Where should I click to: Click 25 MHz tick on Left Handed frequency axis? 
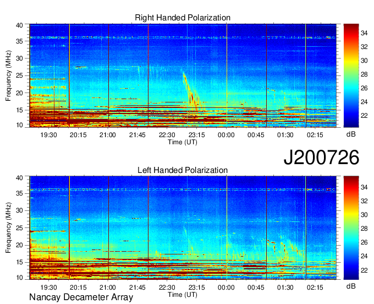click(19, 228)
